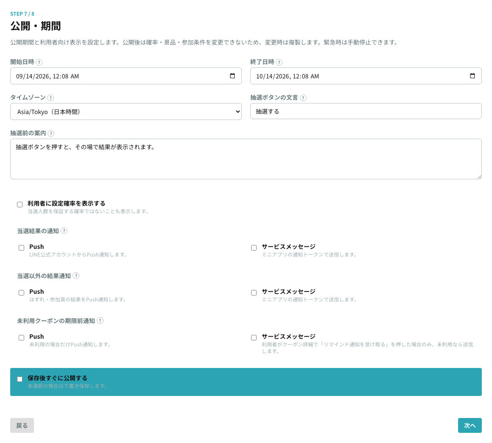This screenshot has height=443, width=492.
Task: Check Push under 当選結果の通知
Action: tap(21, 248)
